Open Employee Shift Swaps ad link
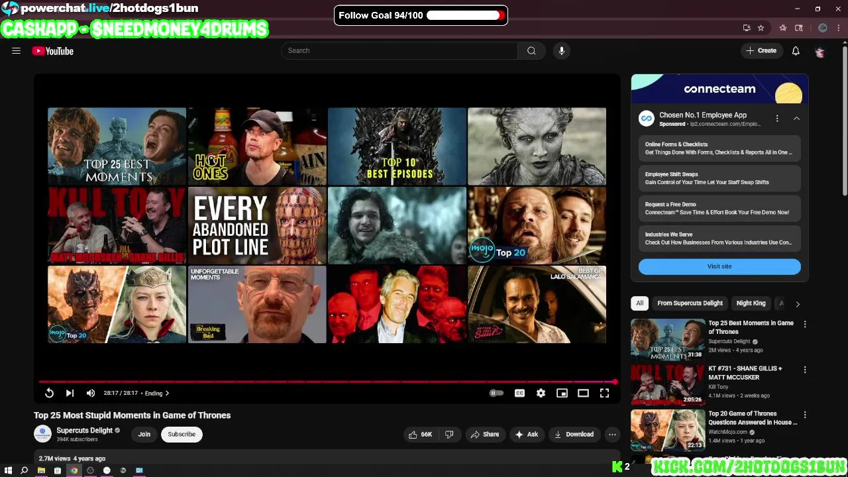848x477 pixels. 719,178
